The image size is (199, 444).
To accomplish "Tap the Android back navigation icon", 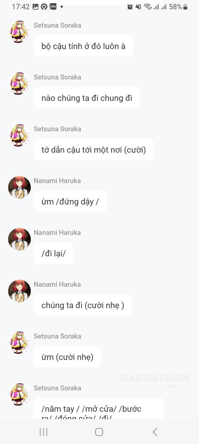I will click(x=155, y=432).
